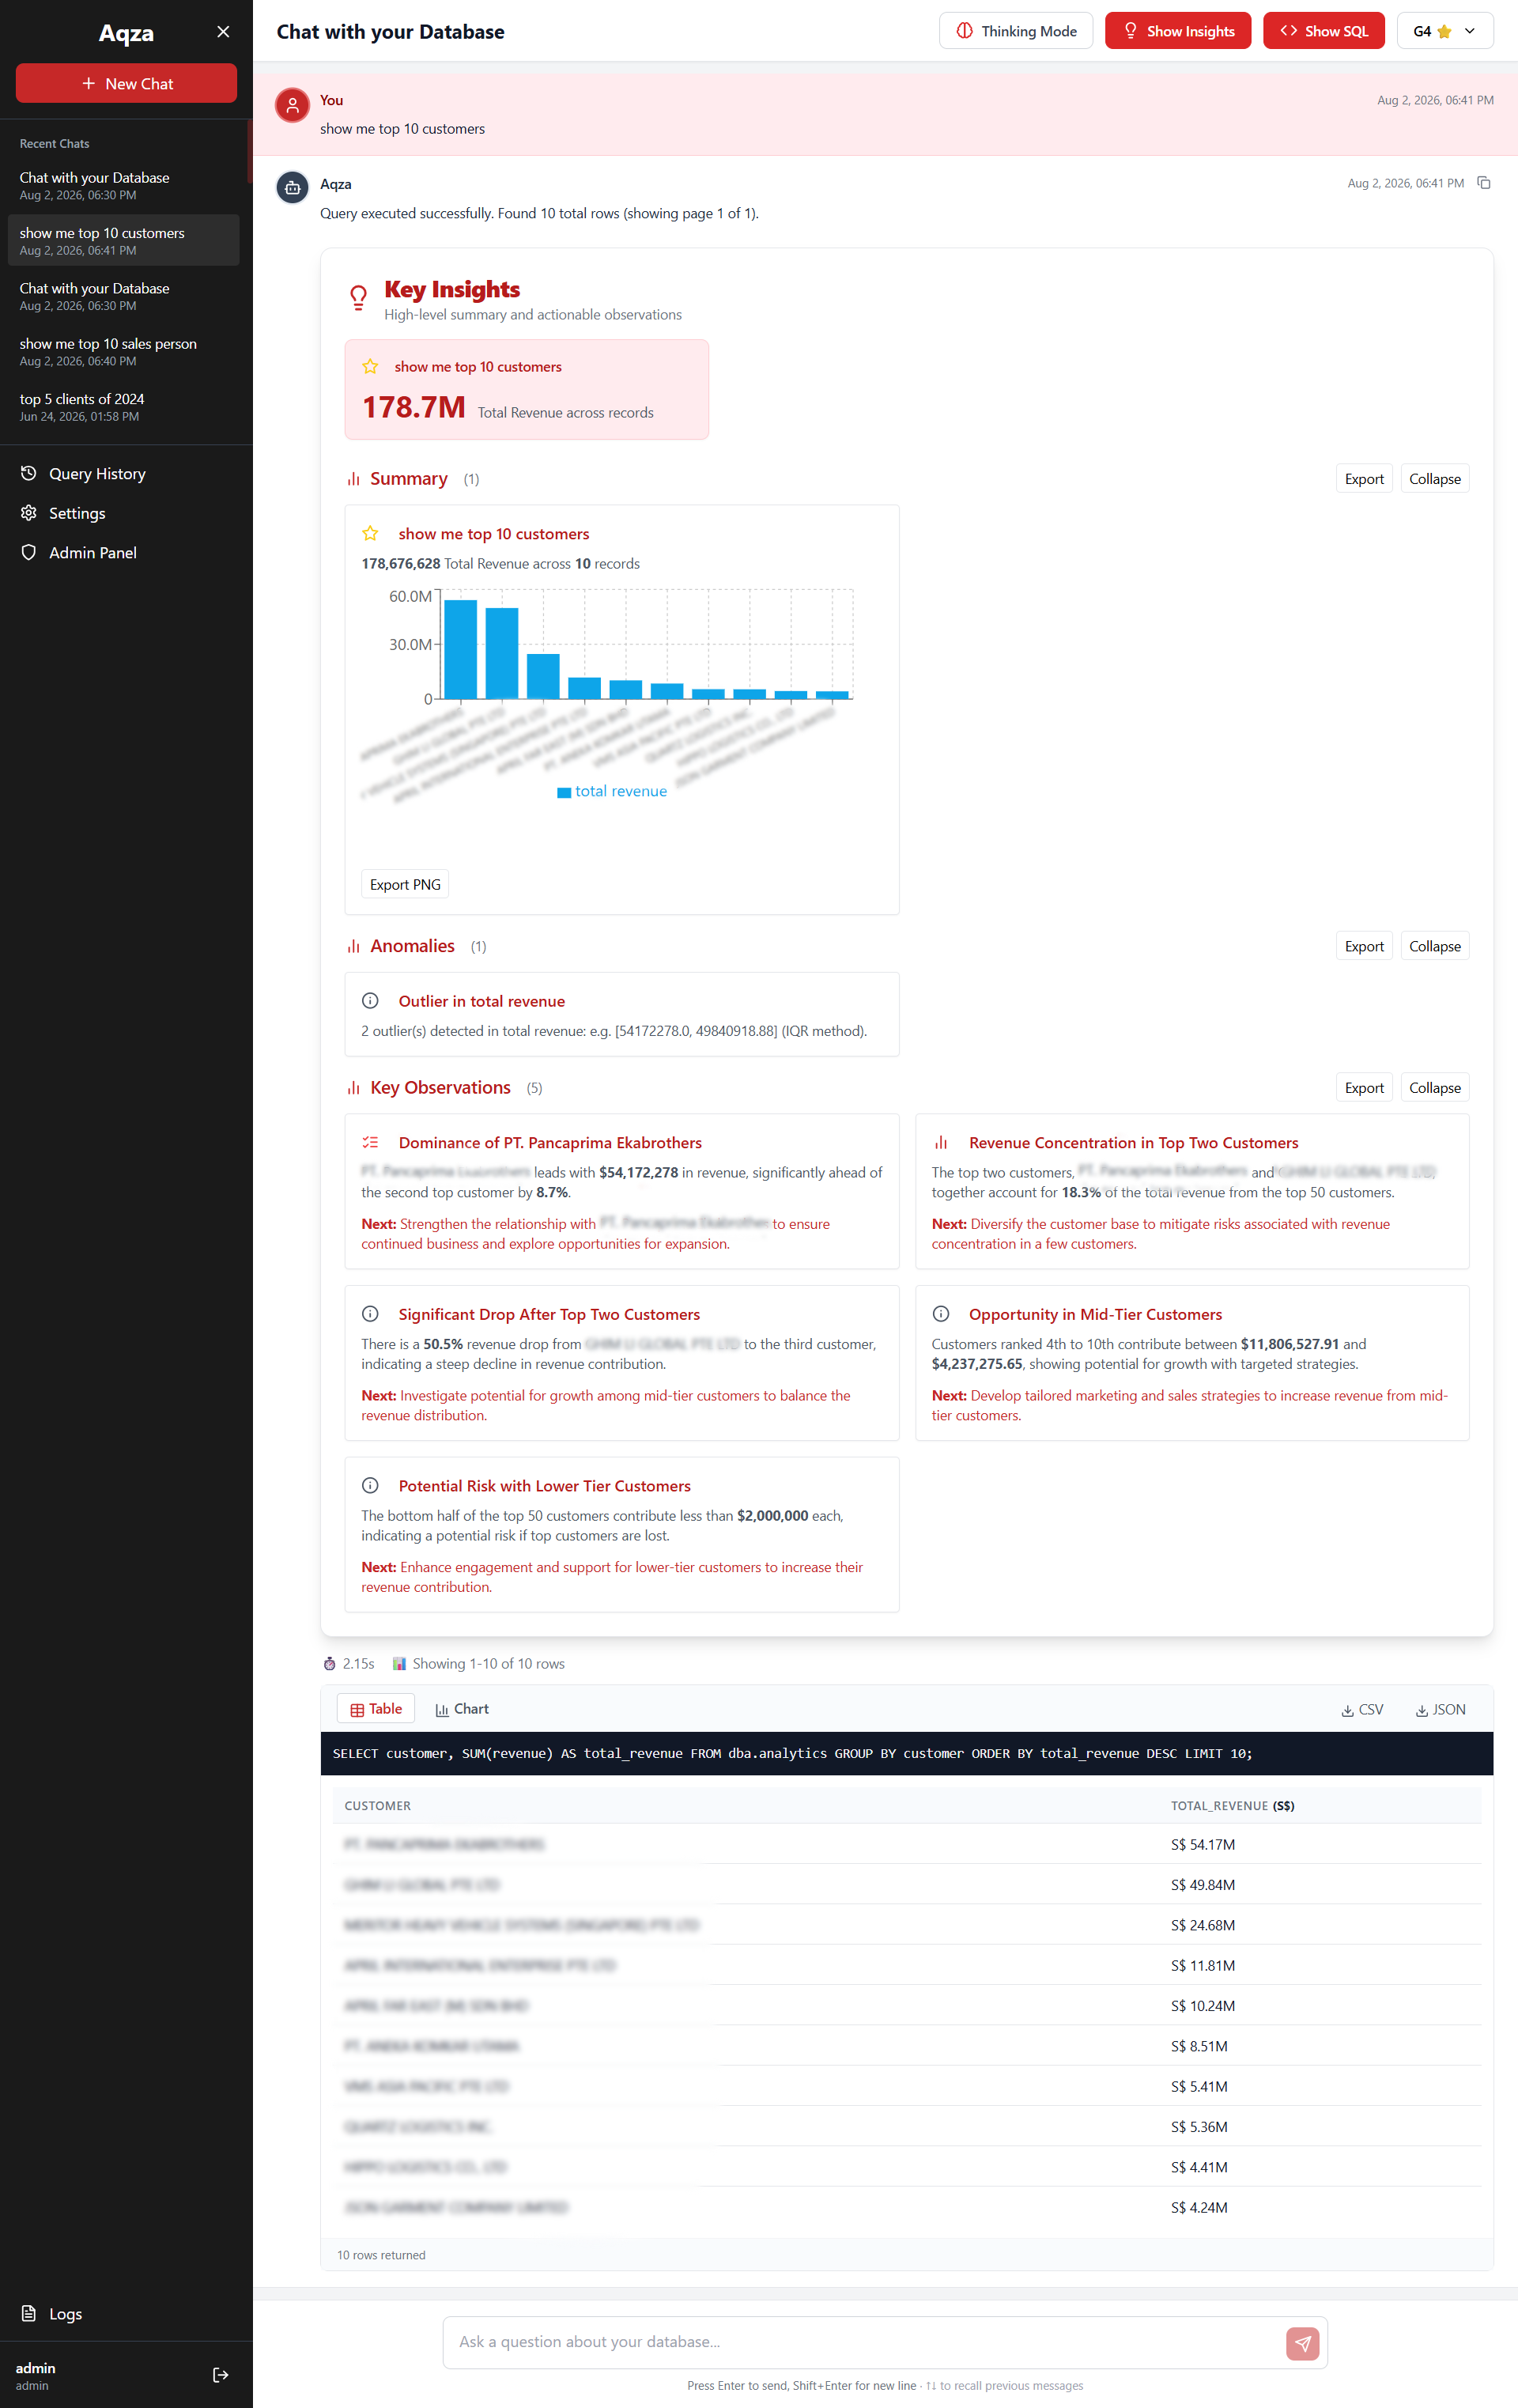Screen dimensions: 1518x2408
Task: Click the Query History clock icon
Action: 29,473
